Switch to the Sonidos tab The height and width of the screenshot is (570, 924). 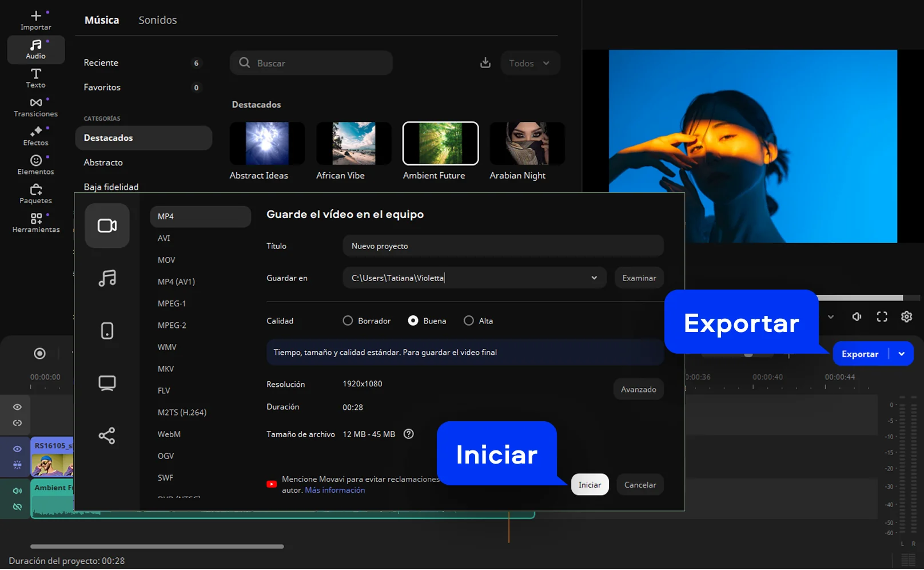point(157,20)
